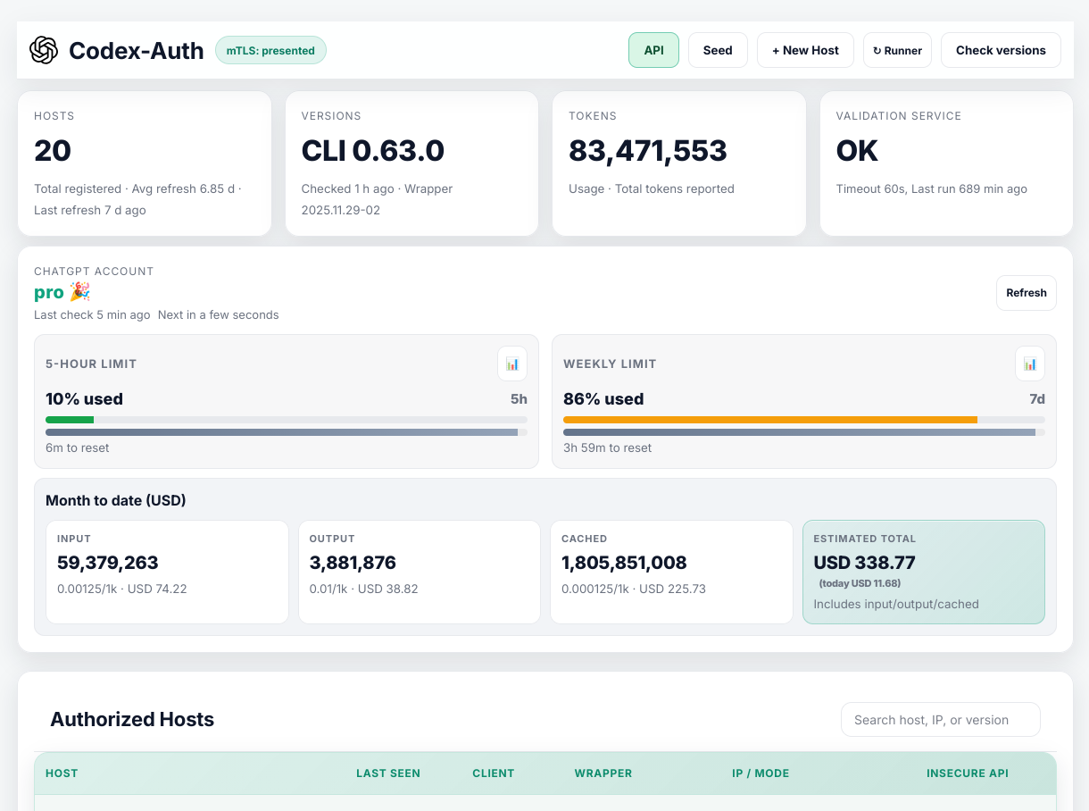Select the Estimated Total USD card
The height and width of the screenshot is (811, 1089).
point(924,572)
